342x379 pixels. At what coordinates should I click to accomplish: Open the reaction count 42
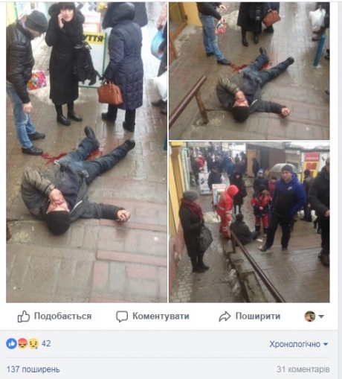(46, 343)
